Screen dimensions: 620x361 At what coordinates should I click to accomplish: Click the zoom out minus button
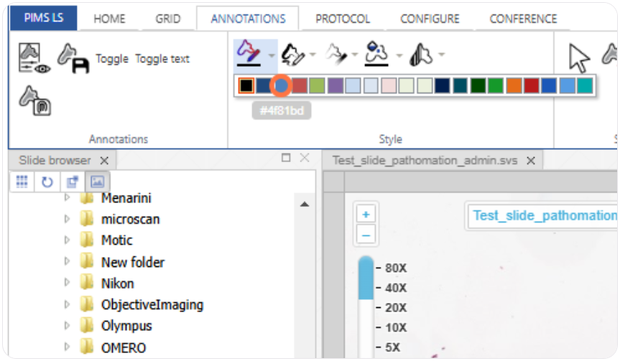(366, 235)
